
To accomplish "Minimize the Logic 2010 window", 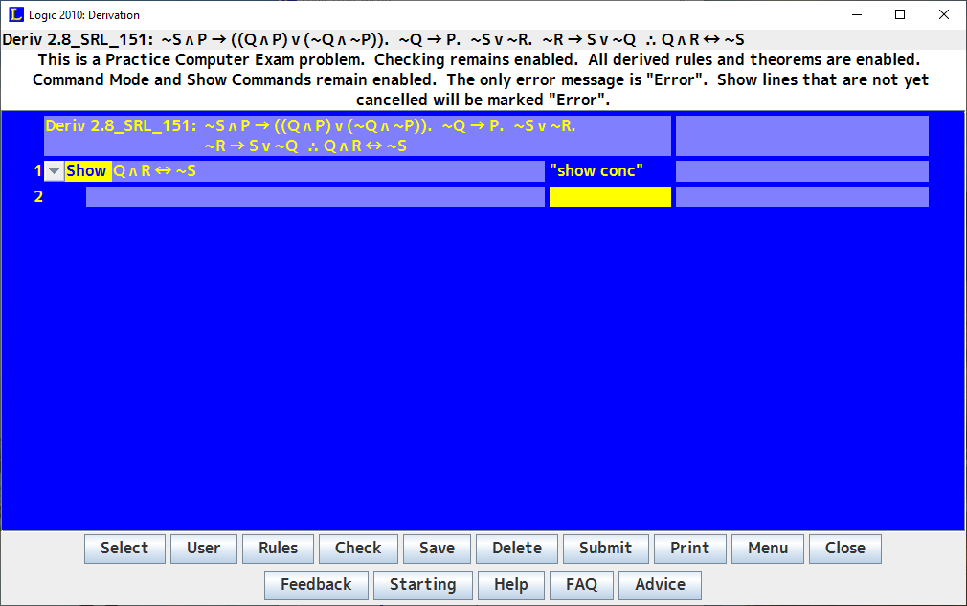I will (x=857, y=14).
